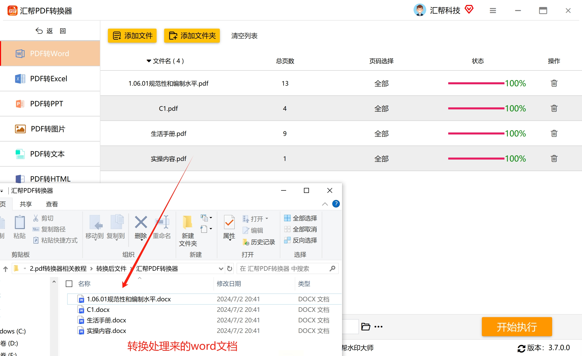Click 清空列表 to clear the list
This screenshot has height=356, width=582.
click(244, 36)
